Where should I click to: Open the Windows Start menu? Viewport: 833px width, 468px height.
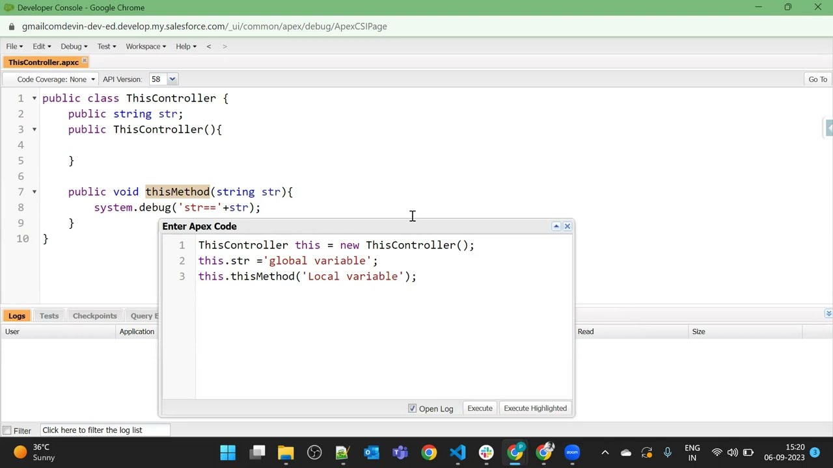[228, 452]
